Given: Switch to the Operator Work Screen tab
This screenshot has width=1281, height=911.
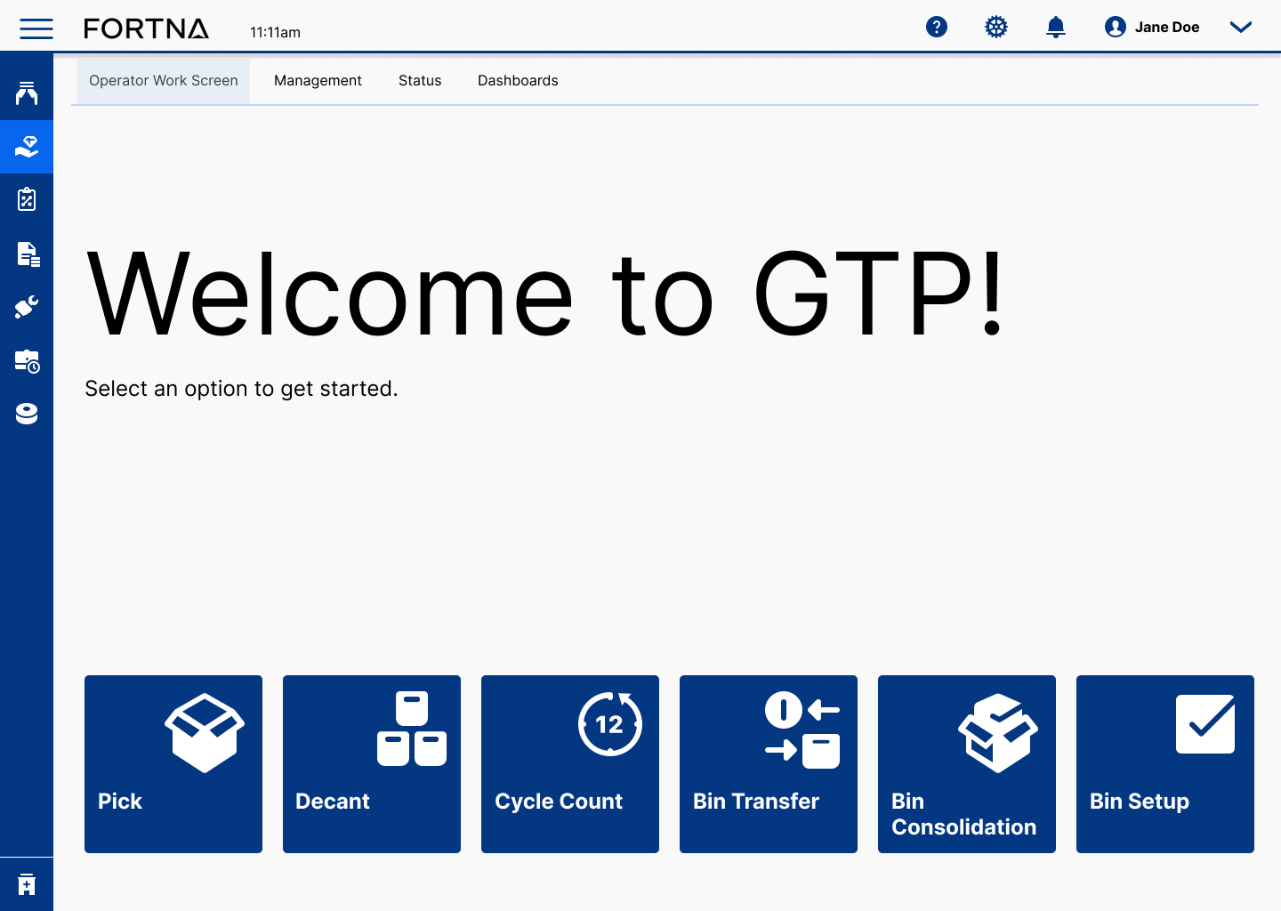Looking at the screenshot, I should 164,81.
